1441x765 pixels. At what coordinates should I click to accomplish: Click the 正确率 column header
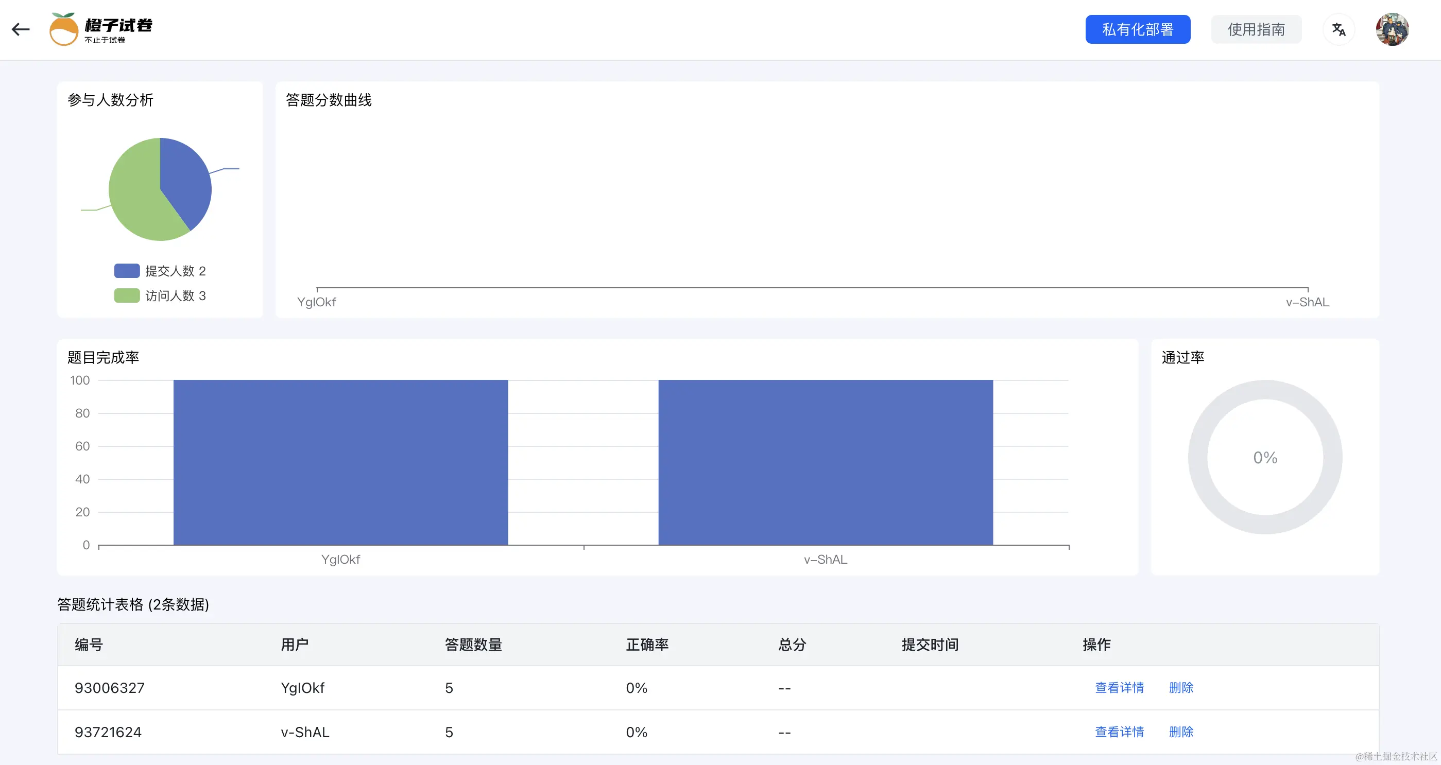pyautogui.click(x=647, y=644)
